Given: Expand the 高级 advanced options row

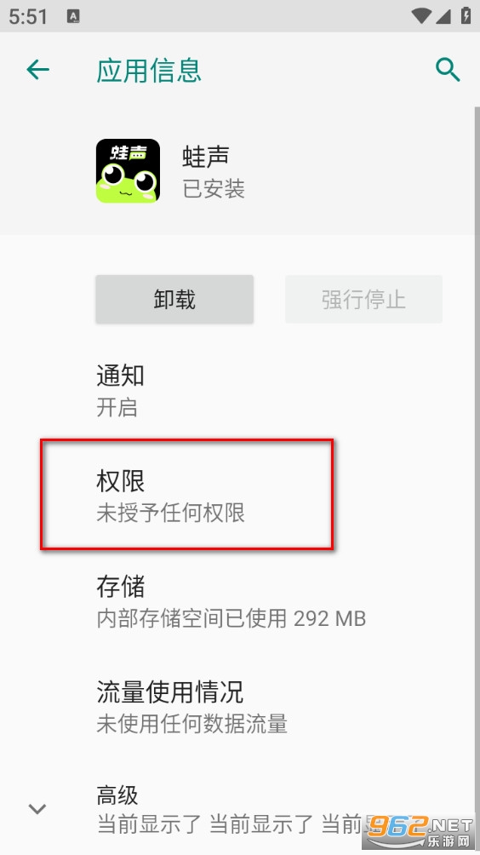Looking at the screenshot, I should coord(240,809).
